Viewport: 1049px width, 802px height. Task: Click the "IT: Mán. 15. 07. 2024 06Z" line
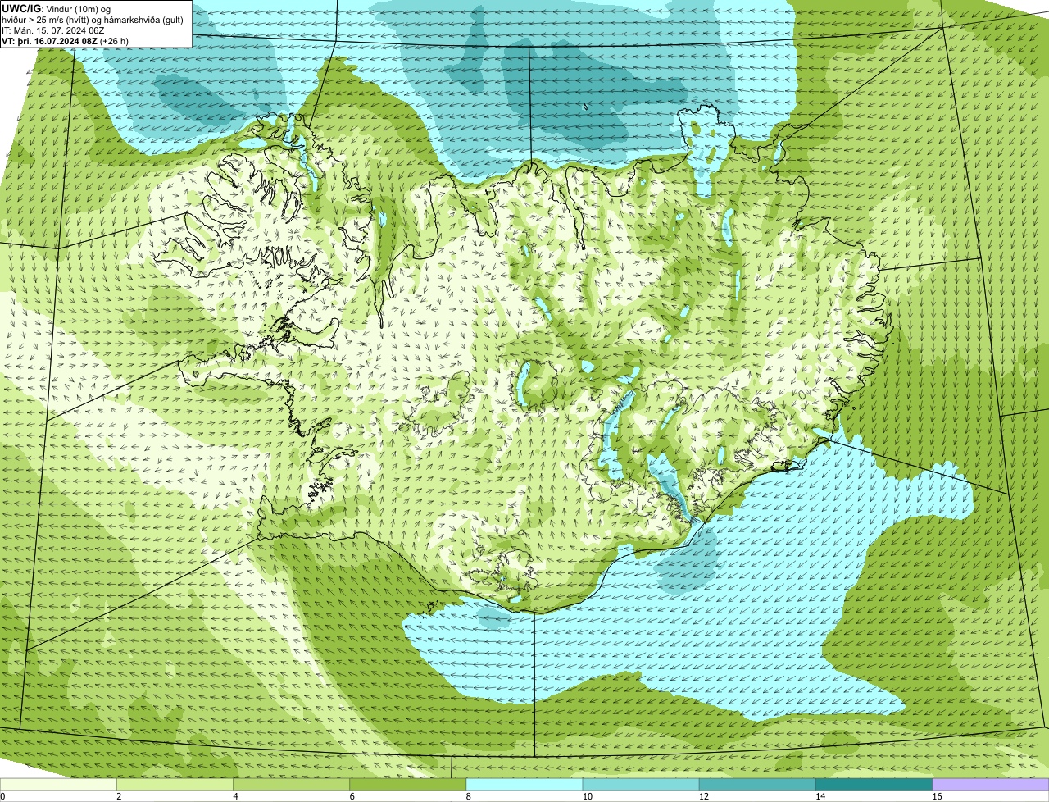[53, 30]
